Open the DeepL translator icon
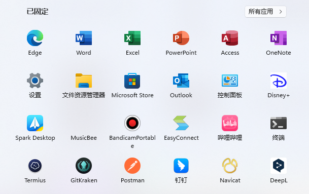Viewport: 309px width, 194px height. point(279,166)
